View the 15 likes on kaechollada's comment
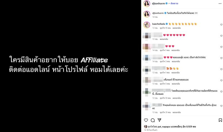The width and height of the screenshot is (223, 132). point(165,28)
